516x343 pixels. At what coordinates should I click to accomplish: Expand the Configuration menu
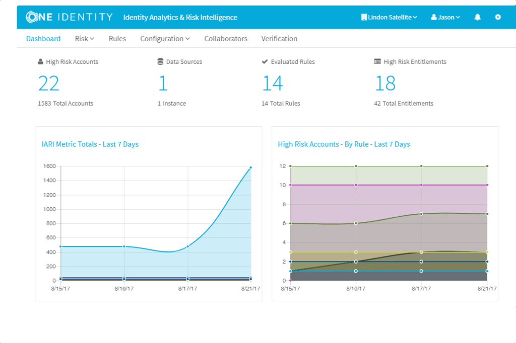(165, 39)
